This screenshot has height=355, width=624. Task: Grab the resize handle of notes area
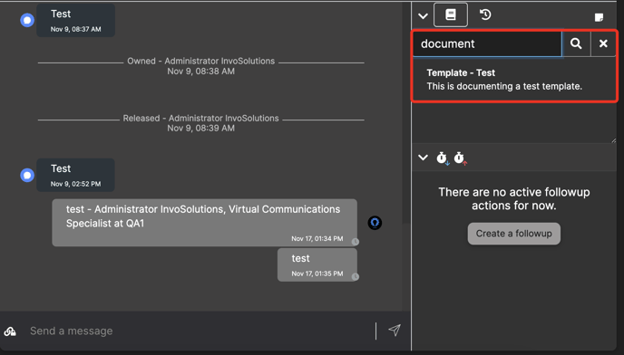point(613,140)
